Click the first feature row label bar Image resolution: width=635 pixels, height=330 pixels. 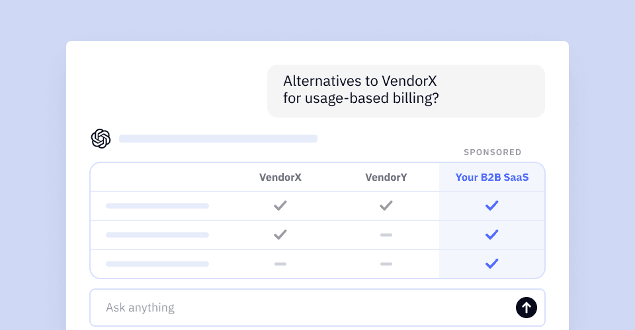point(157,206)
